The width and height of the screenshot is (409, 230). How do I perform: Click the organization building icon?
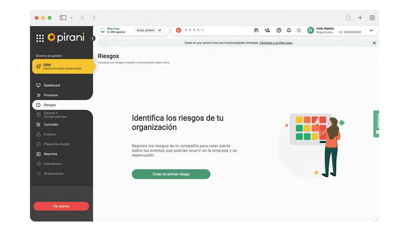(x=256, y=30)
